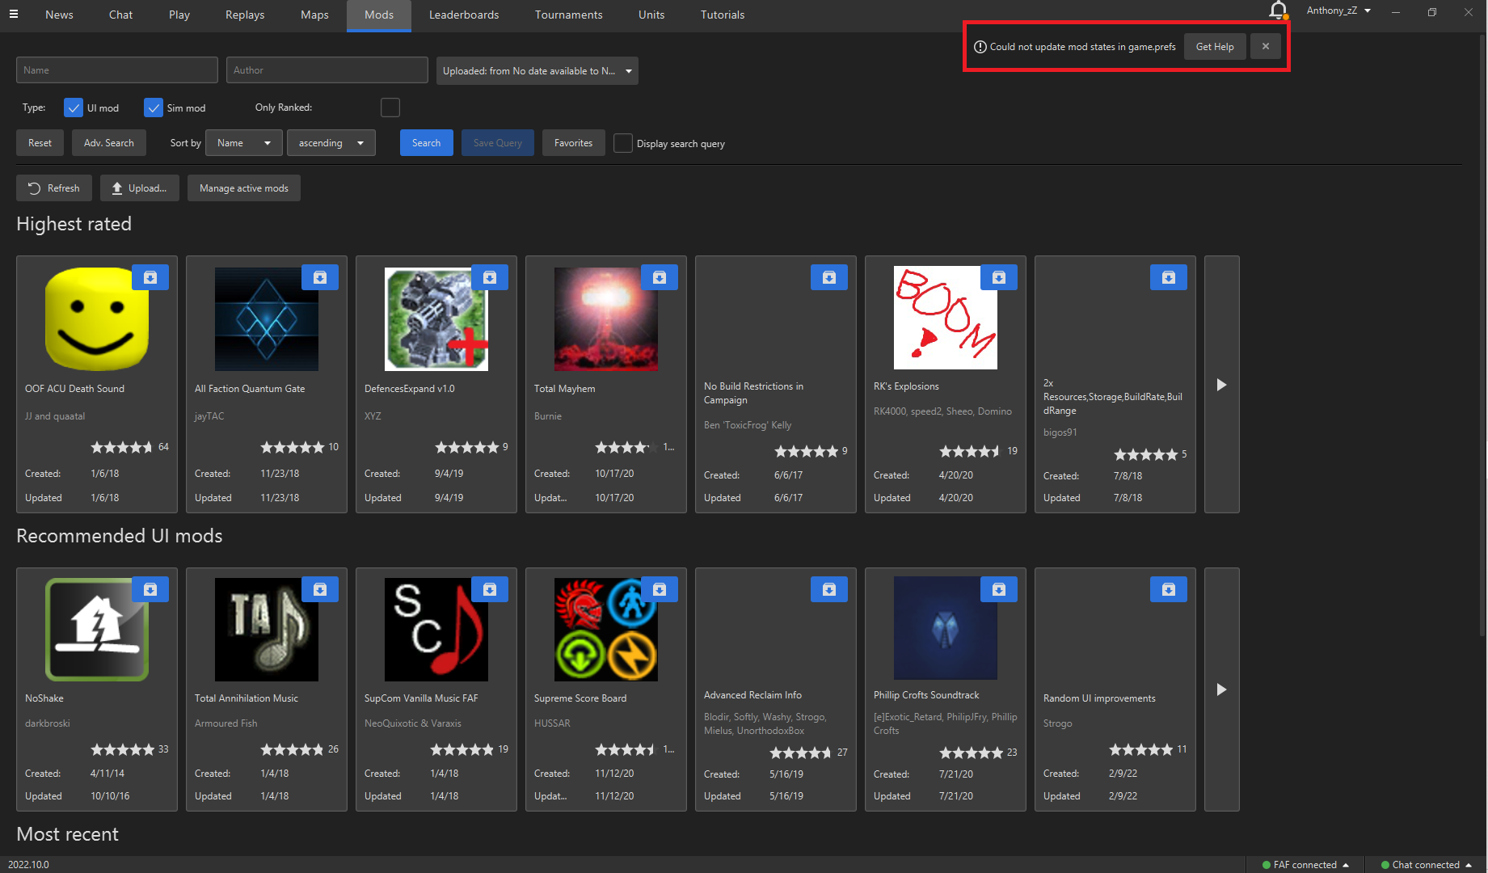Screen dimensions: 1488x873
Task: Download the Phillip Crofts Soundtrack mod
Action: click(x=999, y=589)
